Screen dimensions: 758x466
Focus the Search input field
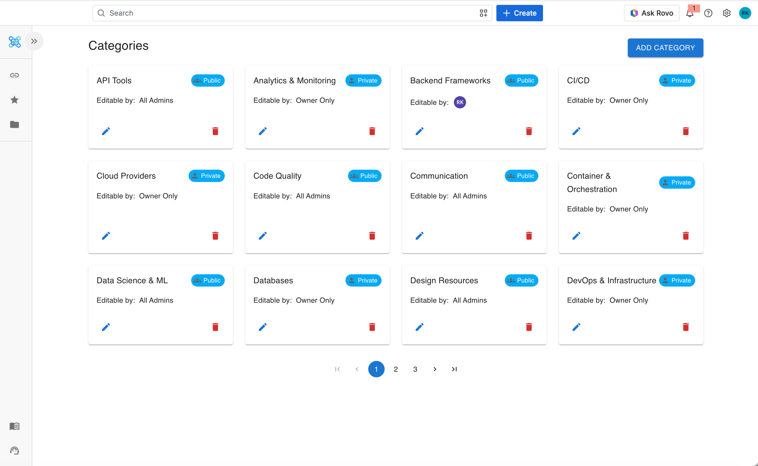click(x=292, y=13)
